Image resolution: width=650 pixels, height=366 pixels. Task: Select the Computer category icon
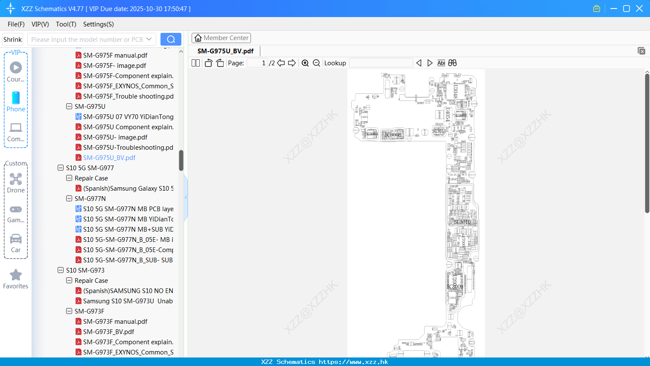(16, 132)
